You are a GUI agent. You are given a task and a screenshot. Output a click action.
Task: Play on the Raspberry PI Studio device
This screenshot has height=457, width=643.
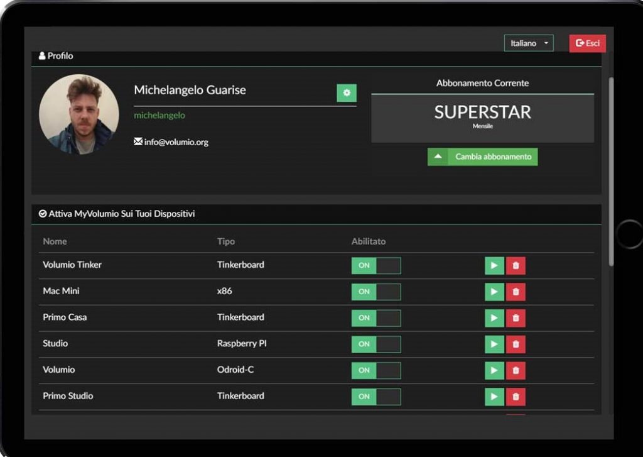click(495, 344)
